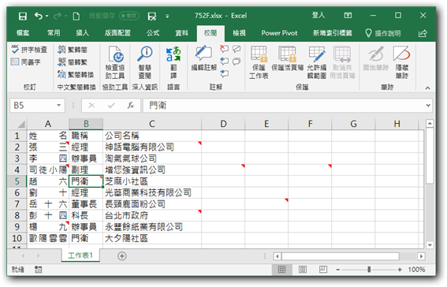
Task: Open 檢查協助工具 accessibility checker
Action: point(115,62)
